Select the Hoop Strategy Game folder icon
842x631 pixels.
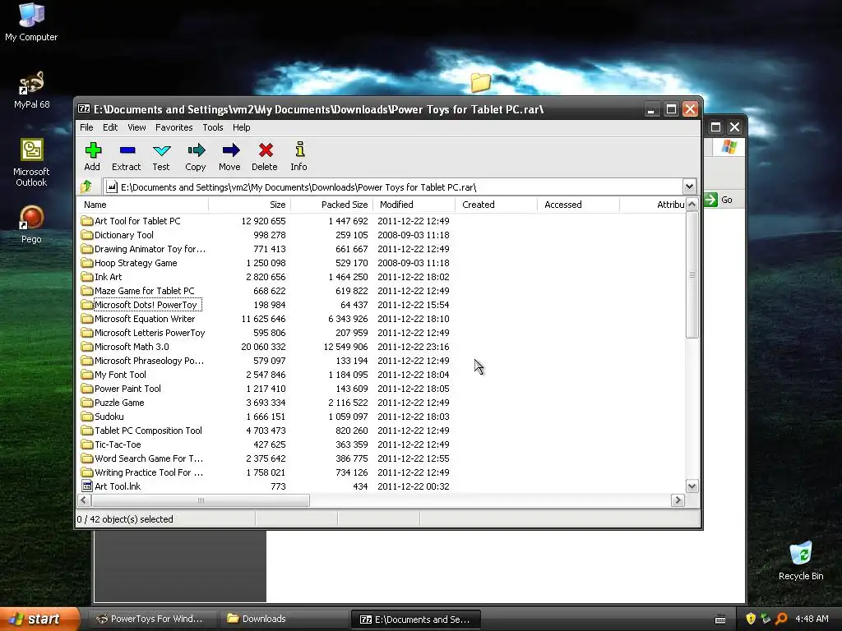click(x=86, y=262)
